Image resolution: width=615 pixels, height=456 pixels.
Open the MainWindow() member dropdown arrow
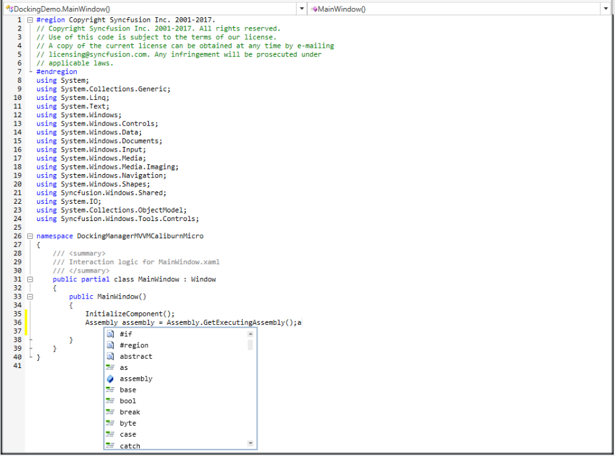[606, 9]
